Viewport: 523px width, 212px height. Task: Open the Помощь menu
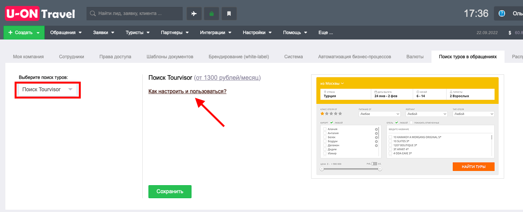[x=295, y=33]
